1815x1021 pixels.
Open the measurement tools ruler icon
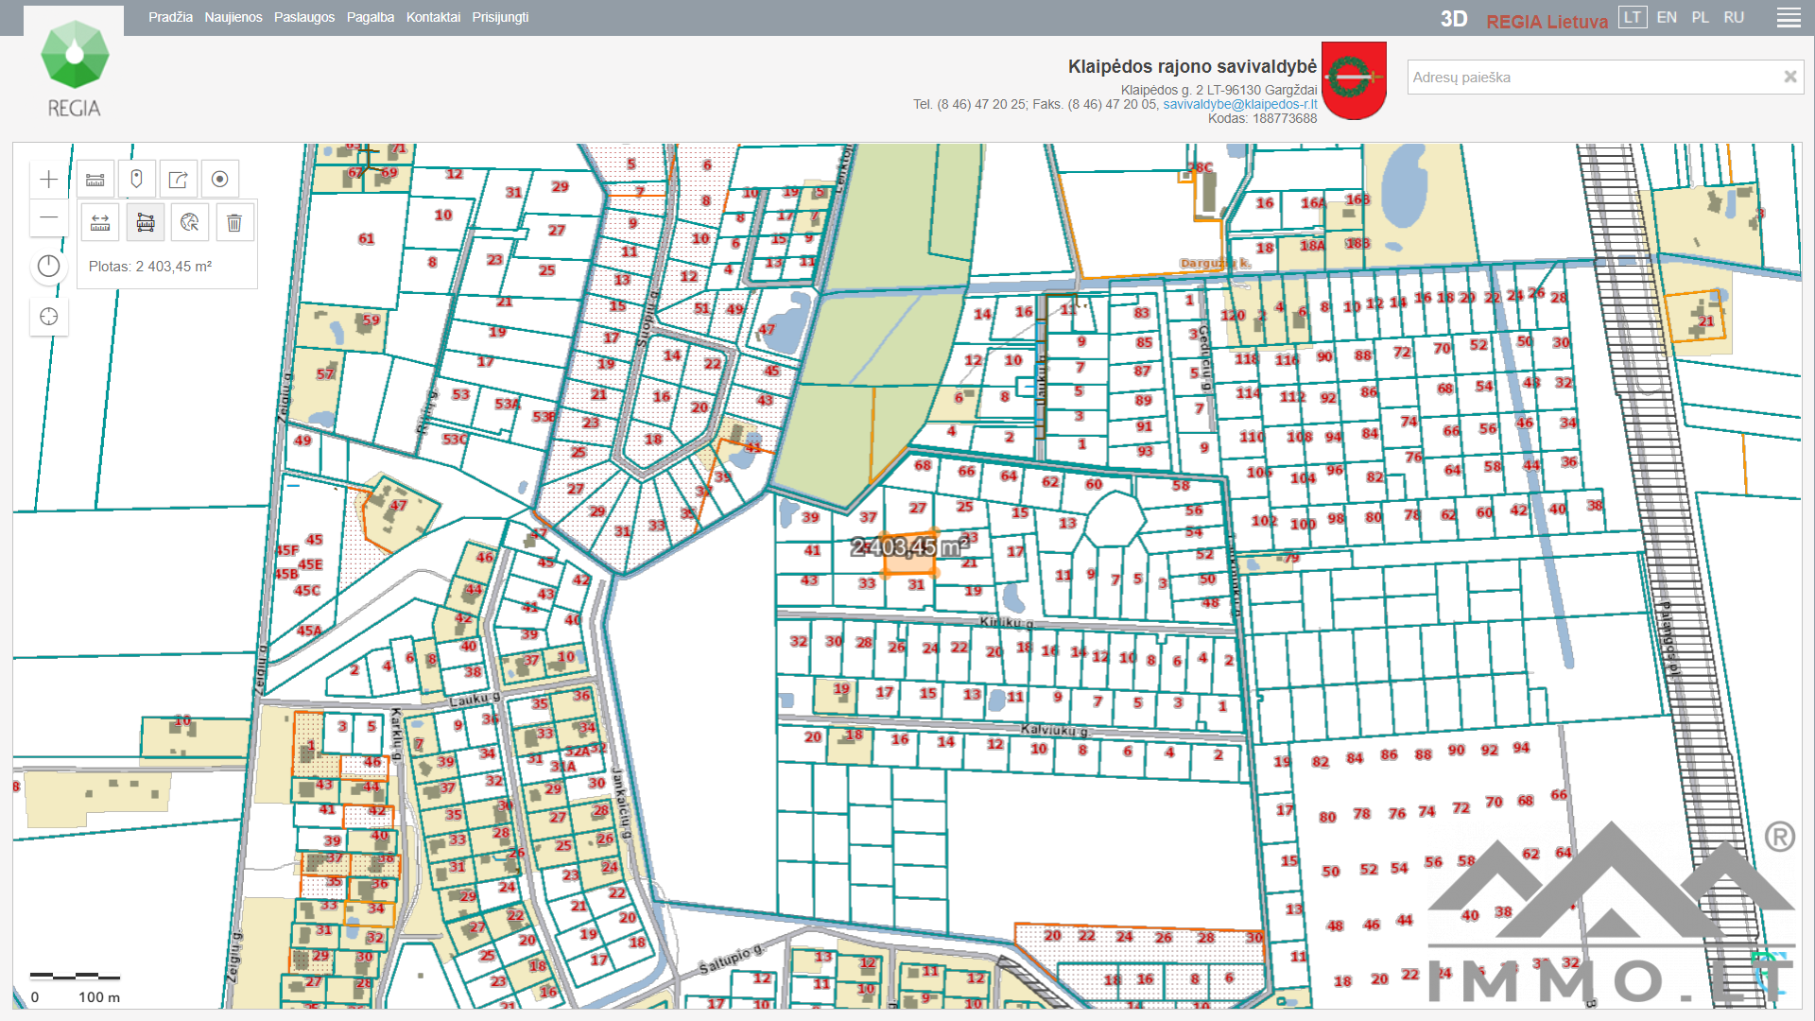pyautogui.click(x=95, y=180)
